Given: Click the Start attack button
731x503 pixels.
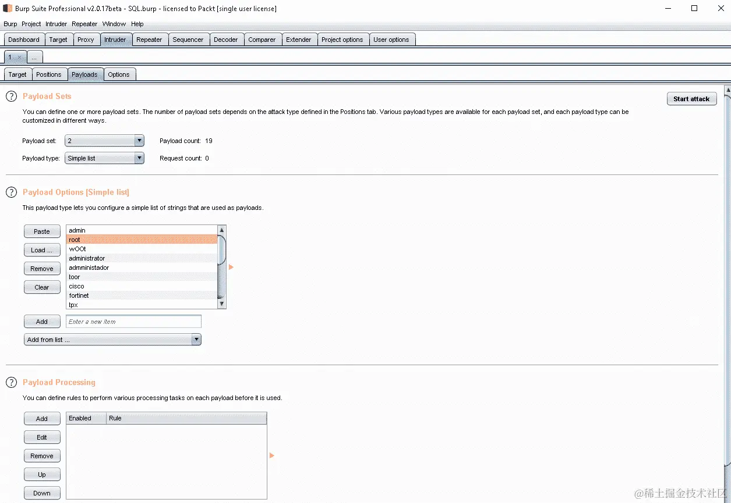Looking at the screenshot, I should click(x=691, y=99).
